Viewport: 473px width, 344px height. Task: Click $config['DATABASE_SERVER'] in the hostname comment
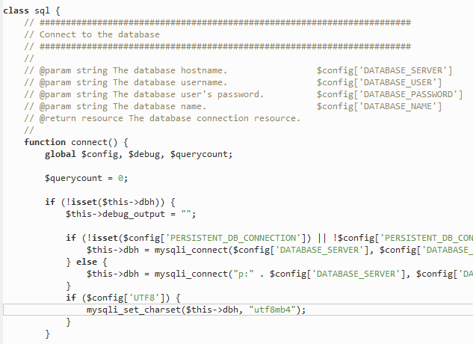pyautogui.click(x=385, y=71)
